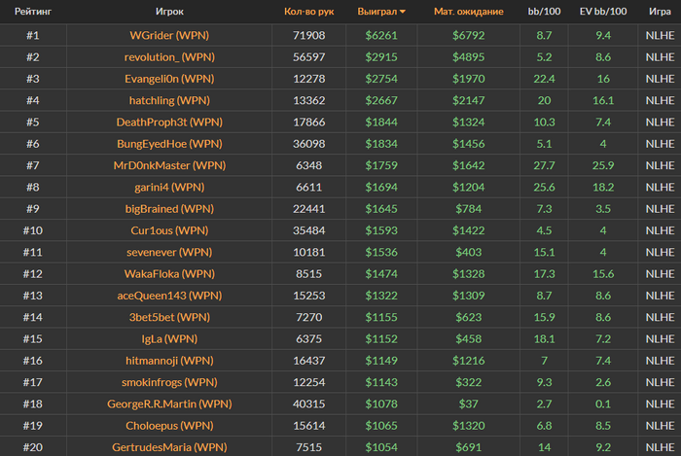Click bigBrained (WPN) player name
681x456 pixels.
tap(169, 209)
